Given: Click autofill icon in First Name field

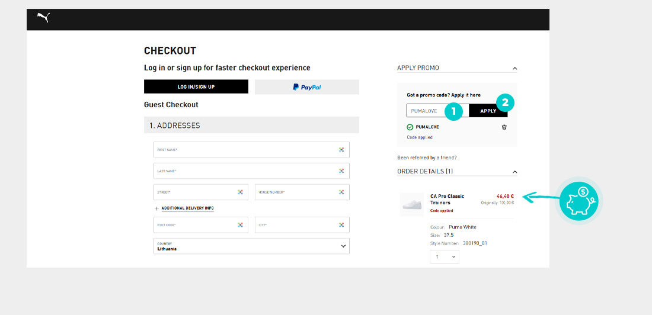Looking at the screenshot, I should coord(341,150).
